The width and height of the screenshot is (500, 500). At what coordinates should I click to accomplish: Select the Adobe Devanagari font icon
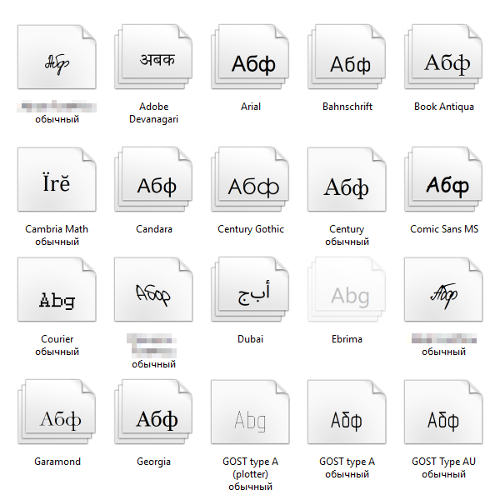pos(153,57)
